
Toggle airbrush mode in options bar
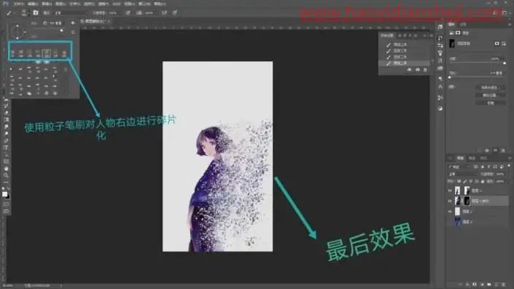click(x=164, y=13)
